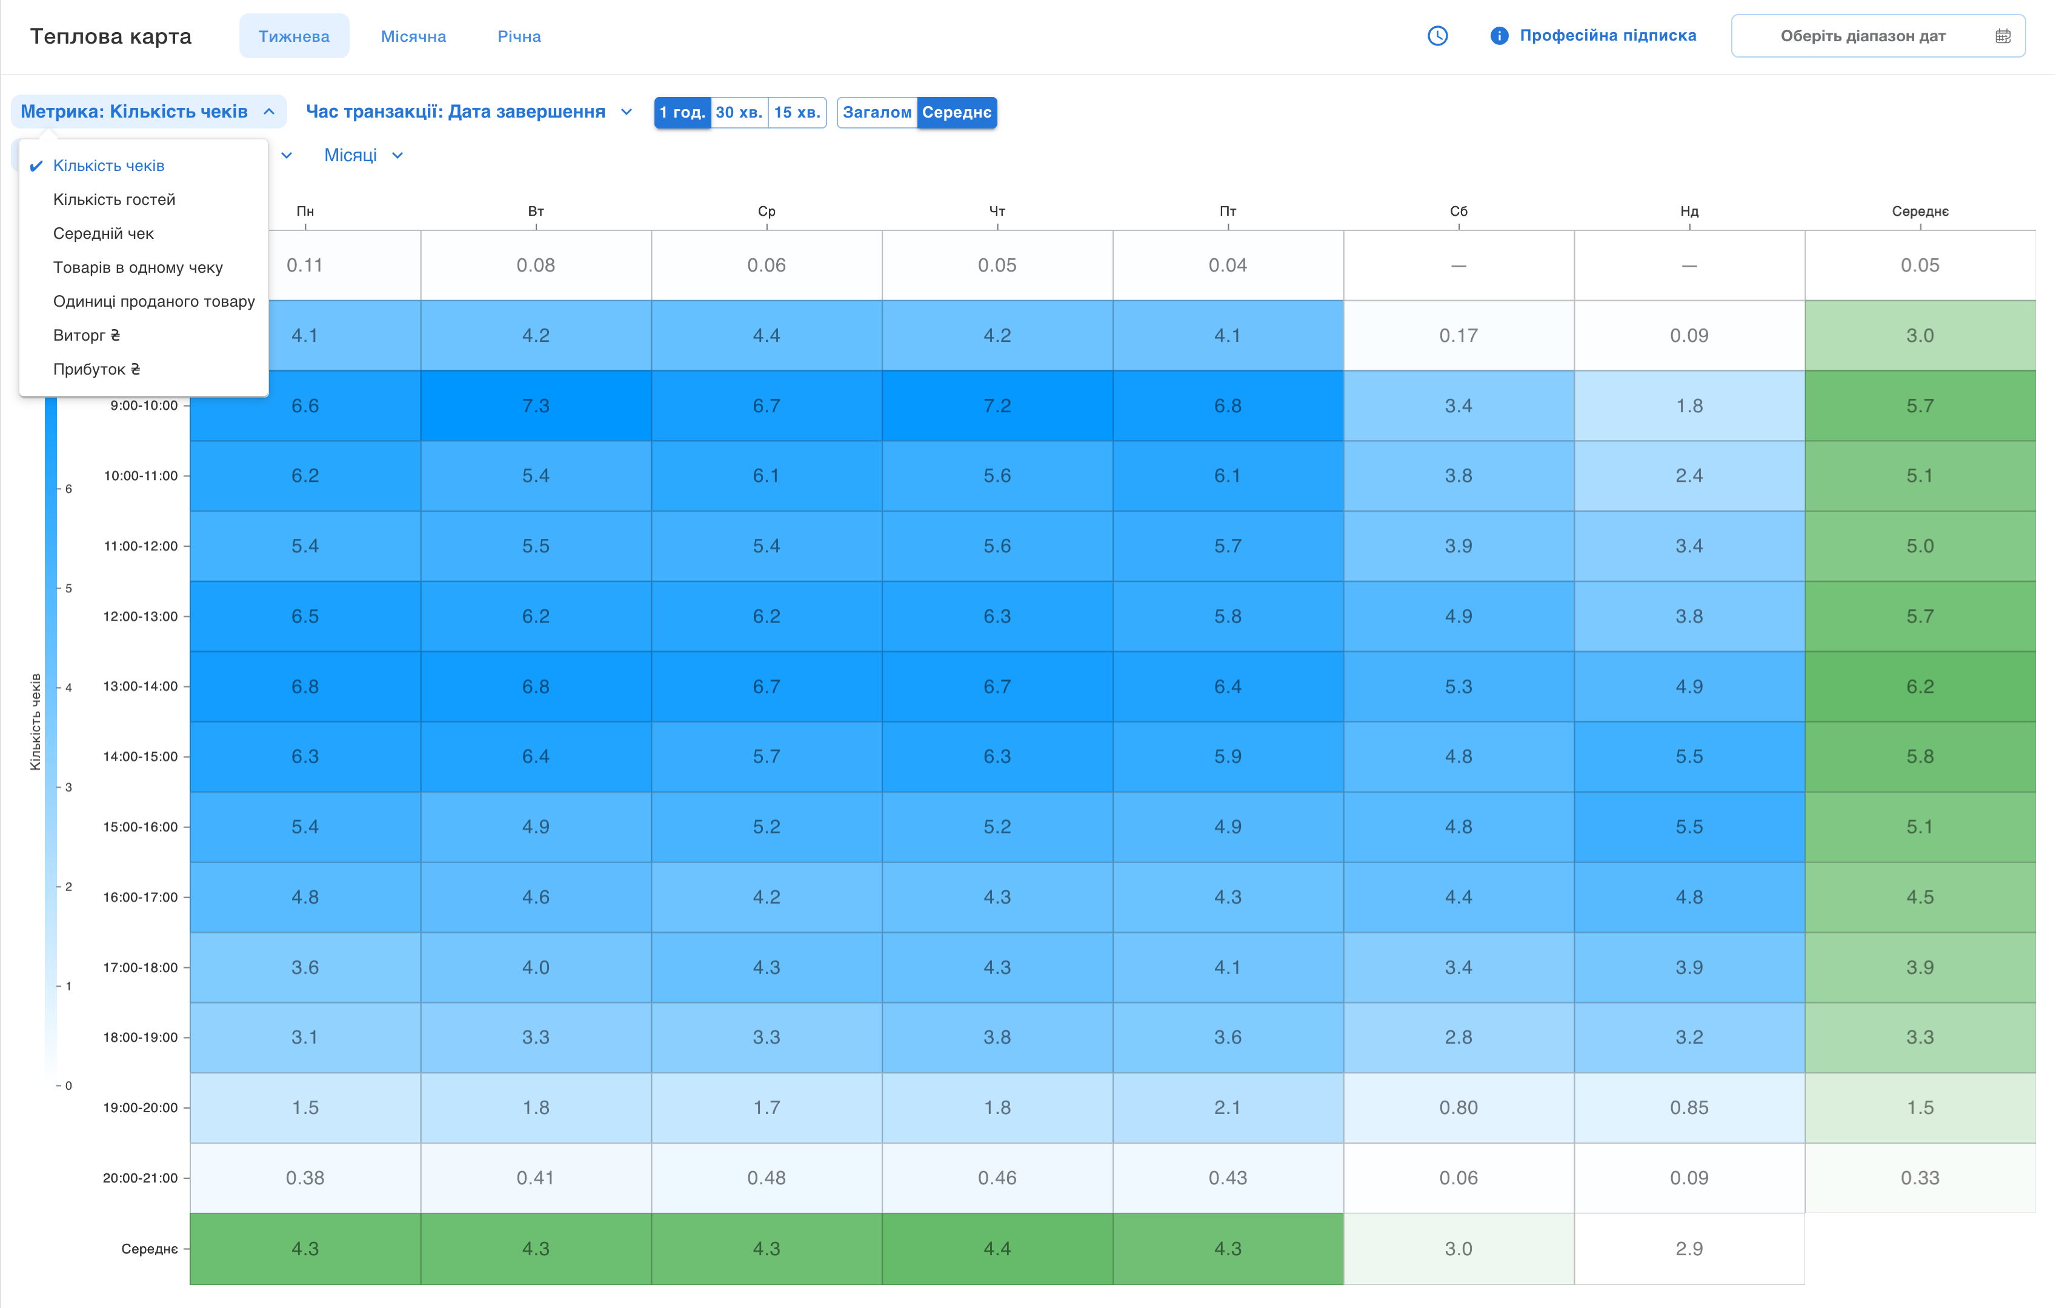Click chevron arrow beside Місяці
The image size is (2059, 1308).
(397, 156)
